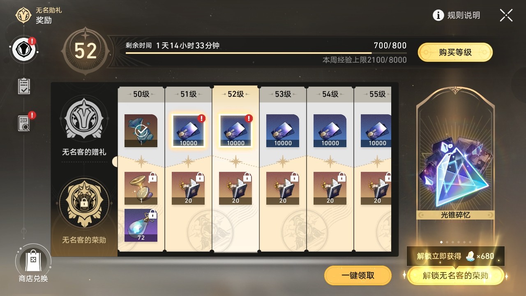Image resolution: width=526 pixels, height=296 pixels.
Task: Open the journal search icon in sidebar
Action: coord(25,123)
